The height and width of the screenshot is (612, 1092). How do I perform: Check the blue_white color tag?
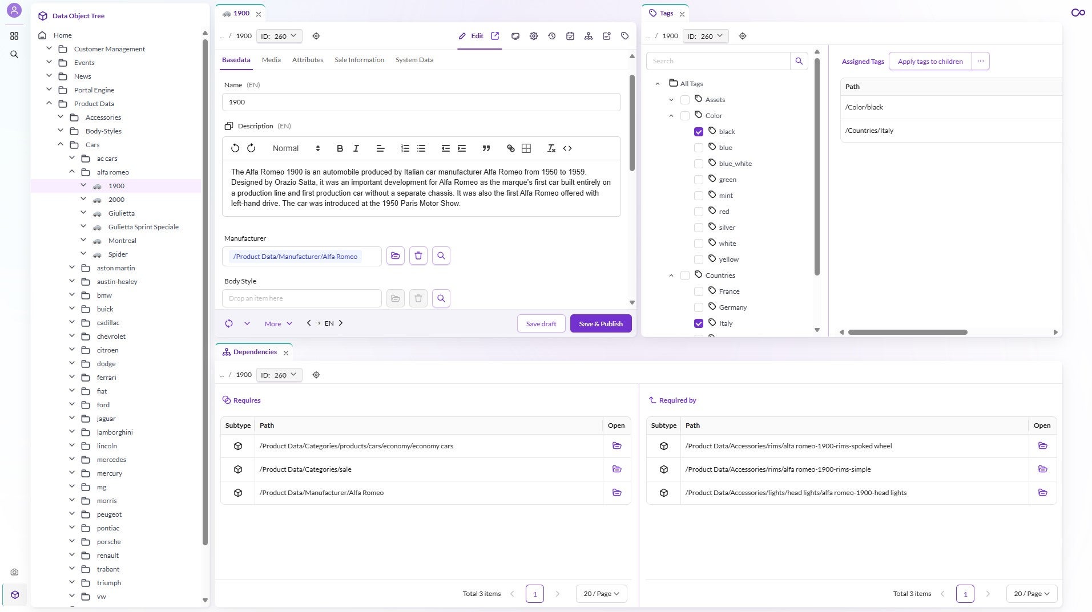click(699, 164)
